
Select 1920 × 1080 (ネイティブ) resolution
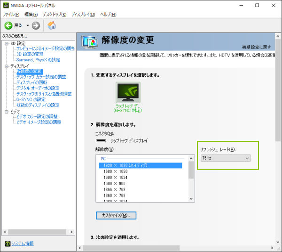click(x=141, y=165)
